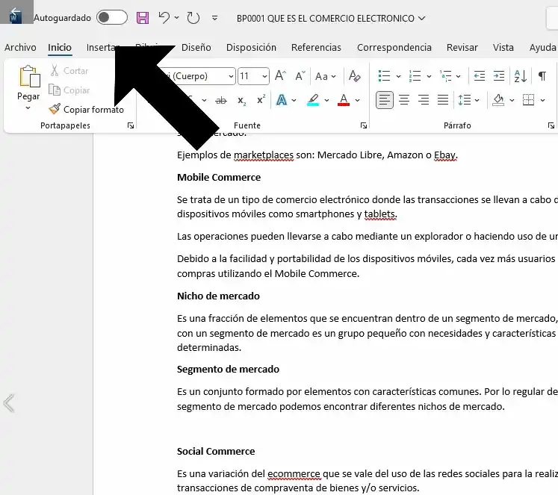The image size is (558, 495).
Task: Open the Archivo menu
Action: (x=20, y=47)
